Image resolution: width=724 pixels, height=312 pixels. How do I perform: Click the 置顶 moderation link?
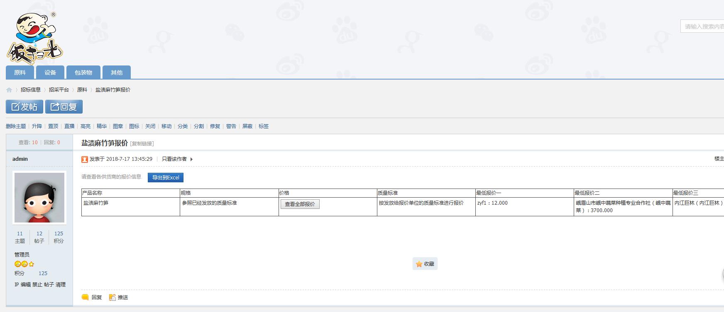(53, 126)
